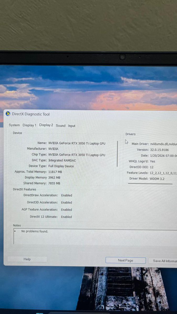Screen dimensions: 177x314
Task: Click the Shared Memory value '7855 MB'
Action: click(54, 183)
